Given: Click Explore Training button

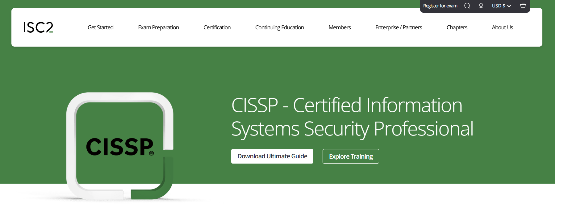Looking at the screenshot, I should [351, 156].
